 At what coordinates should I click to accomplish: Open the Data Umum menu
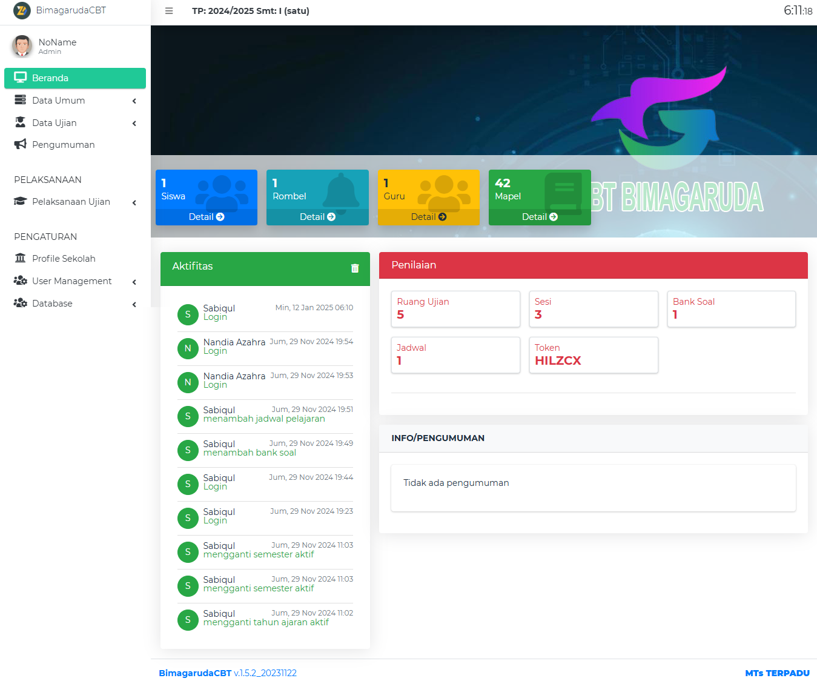[75, 101]
